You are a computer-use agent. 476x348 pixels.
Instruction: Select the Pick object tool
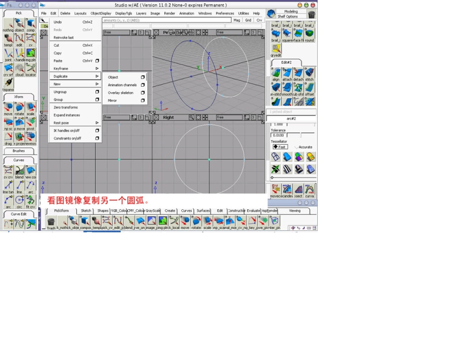19,24
